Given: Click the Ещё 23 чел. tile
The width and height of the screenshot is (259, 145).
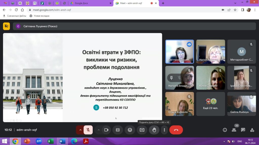Looking at the screenshot, I should (210, 104).
